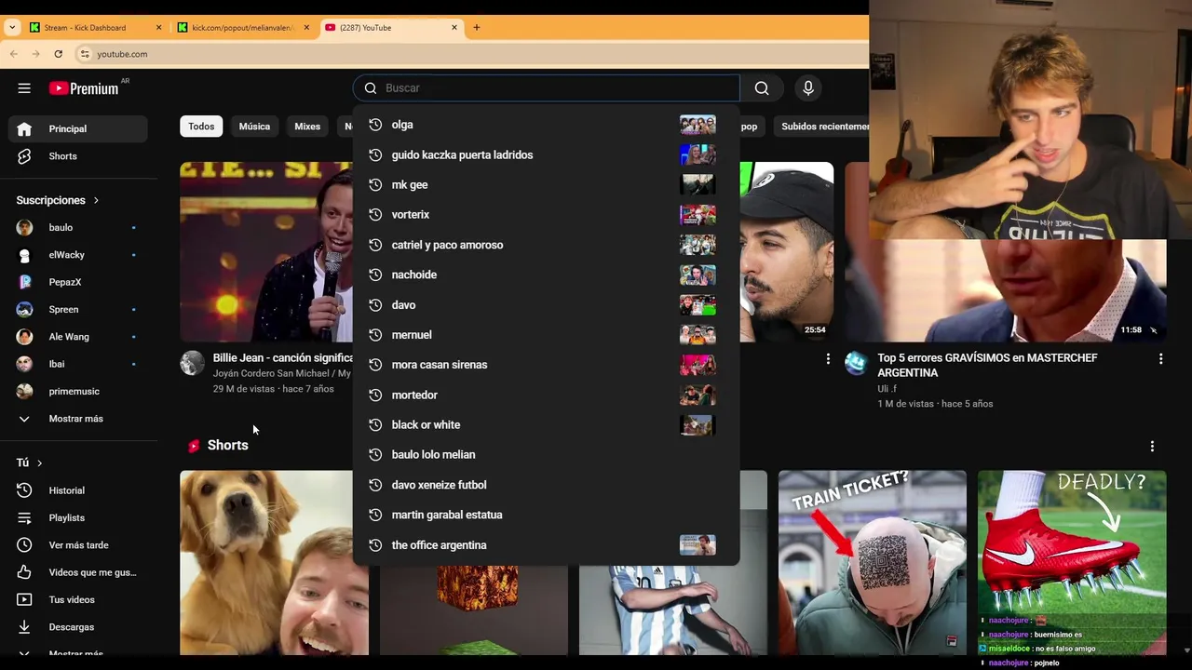Image resolution: width=1192 pixels, height=670 pixels.
Task: Open Ver más tarde in sidebar
Action: 78,545
